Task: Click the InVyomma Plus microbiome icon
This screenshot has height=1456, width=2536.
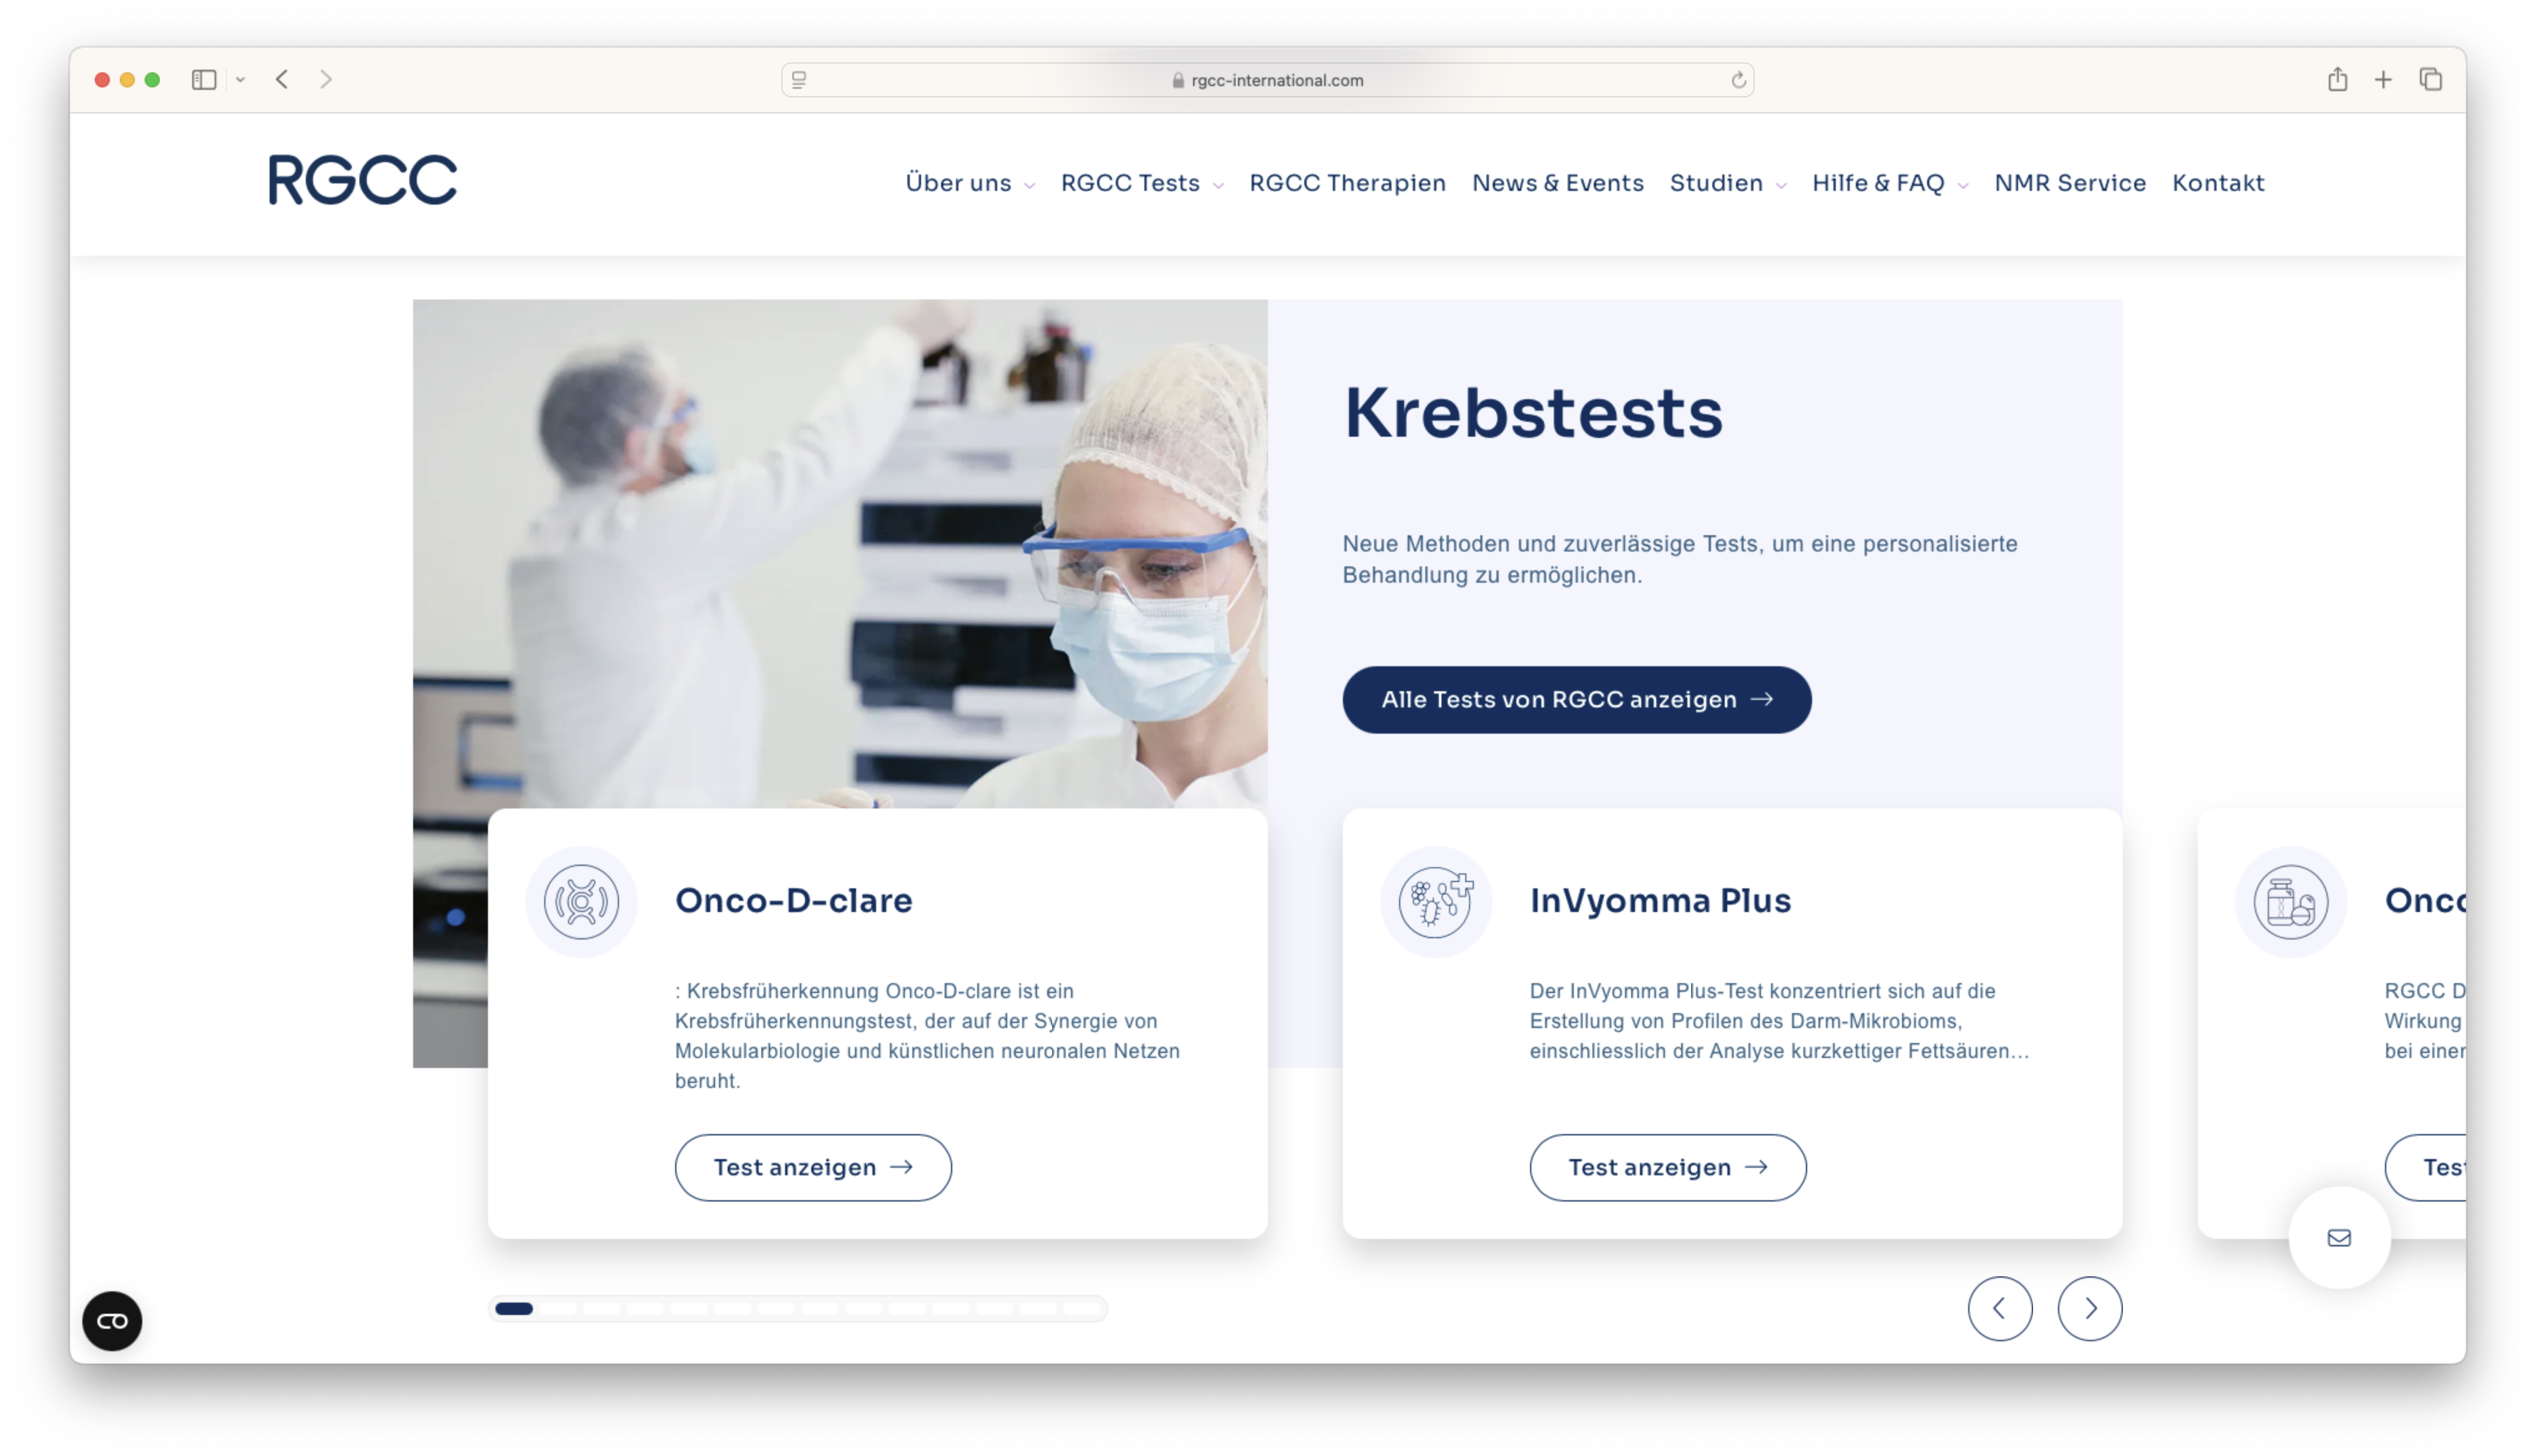Action: point(1436,902)
